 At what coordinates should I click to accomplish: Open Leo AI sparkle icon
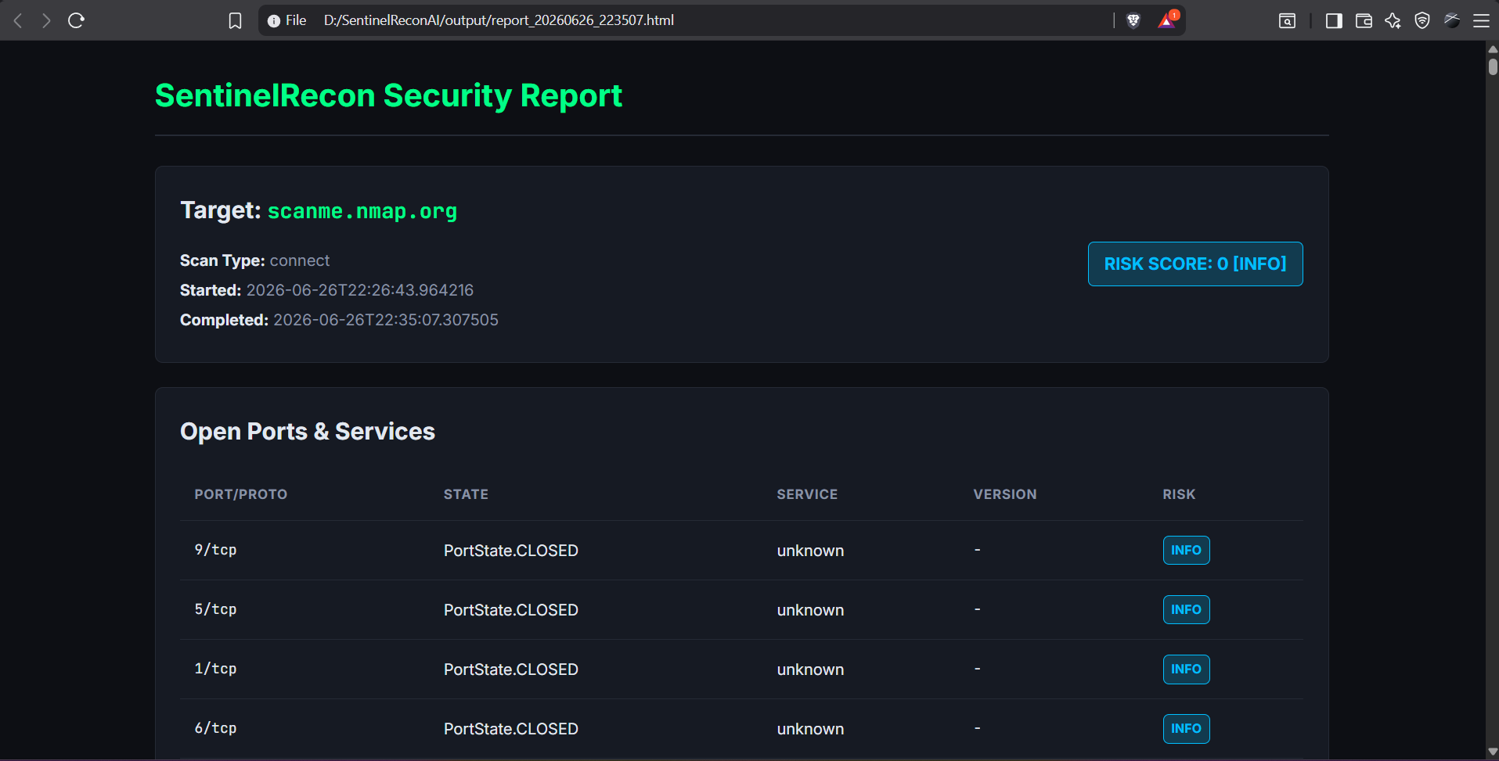[x=1393, y=21]
